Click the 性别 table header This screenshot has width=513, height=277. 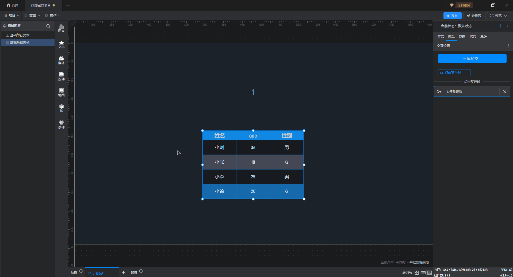pos(286,136)
